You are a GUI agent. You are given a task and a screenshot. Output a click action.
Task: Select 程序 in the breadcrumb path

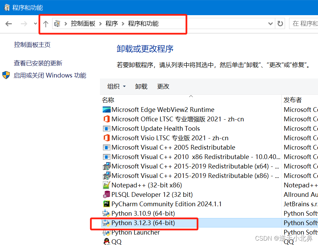coord(111,24)
